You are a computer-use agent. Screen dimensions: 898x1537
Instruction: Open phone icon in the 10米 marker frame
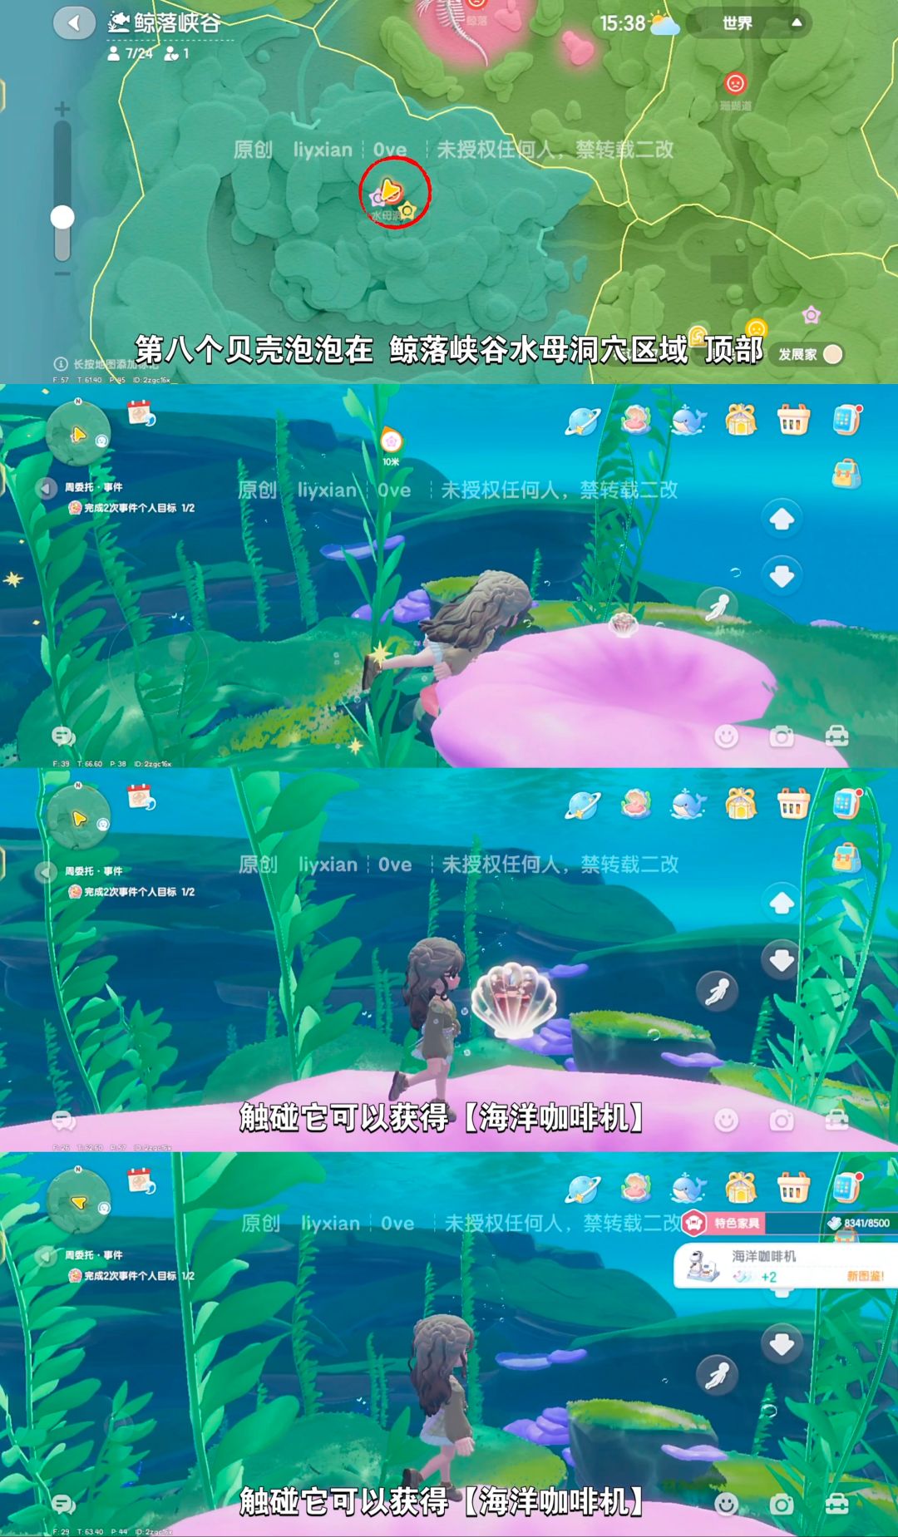pyautogui.click(x=846, y=420)
